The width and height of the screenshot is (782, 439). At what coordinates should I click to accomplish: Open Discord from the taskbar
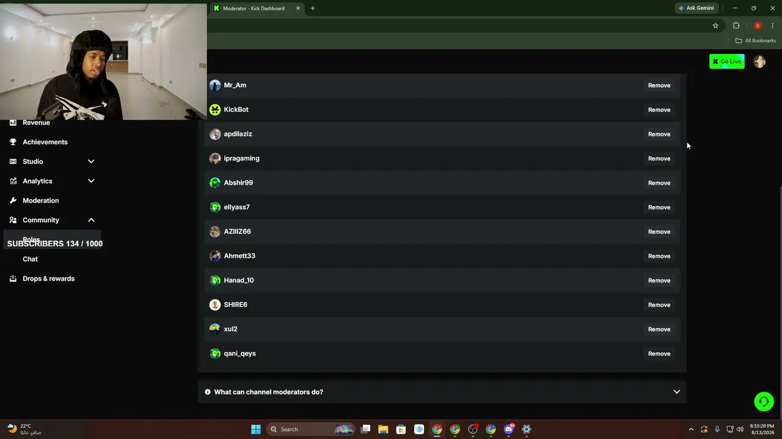[x=509, y=429]
